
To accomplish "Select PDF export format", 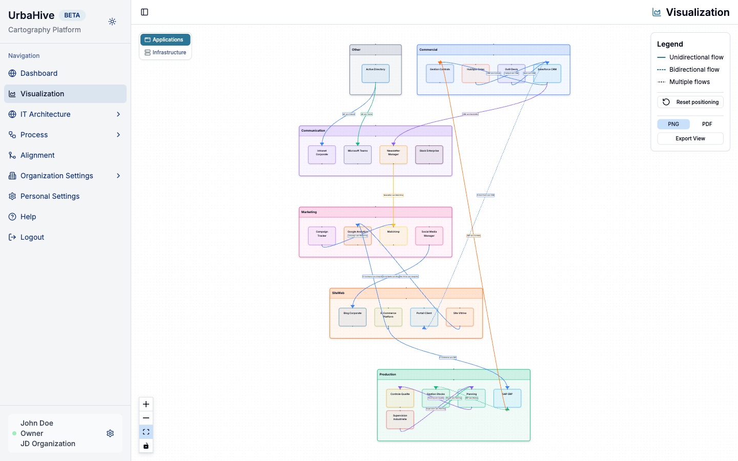I will [x=707, y=124].
